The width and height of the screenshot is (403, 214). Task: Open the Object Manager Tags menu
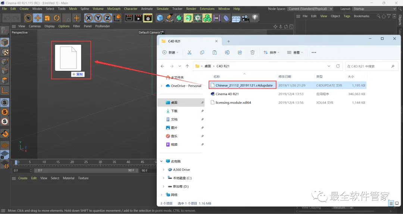click(x=347, y=16)
